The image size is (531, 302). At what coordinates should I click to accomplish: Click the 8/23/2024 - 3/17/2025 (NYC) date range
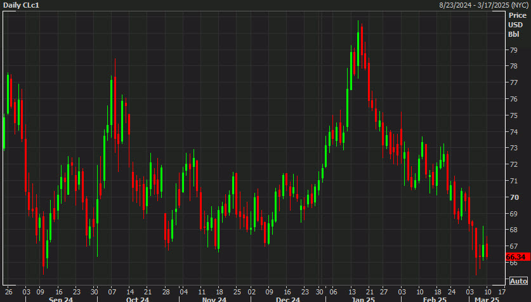(x=483, y=6)
